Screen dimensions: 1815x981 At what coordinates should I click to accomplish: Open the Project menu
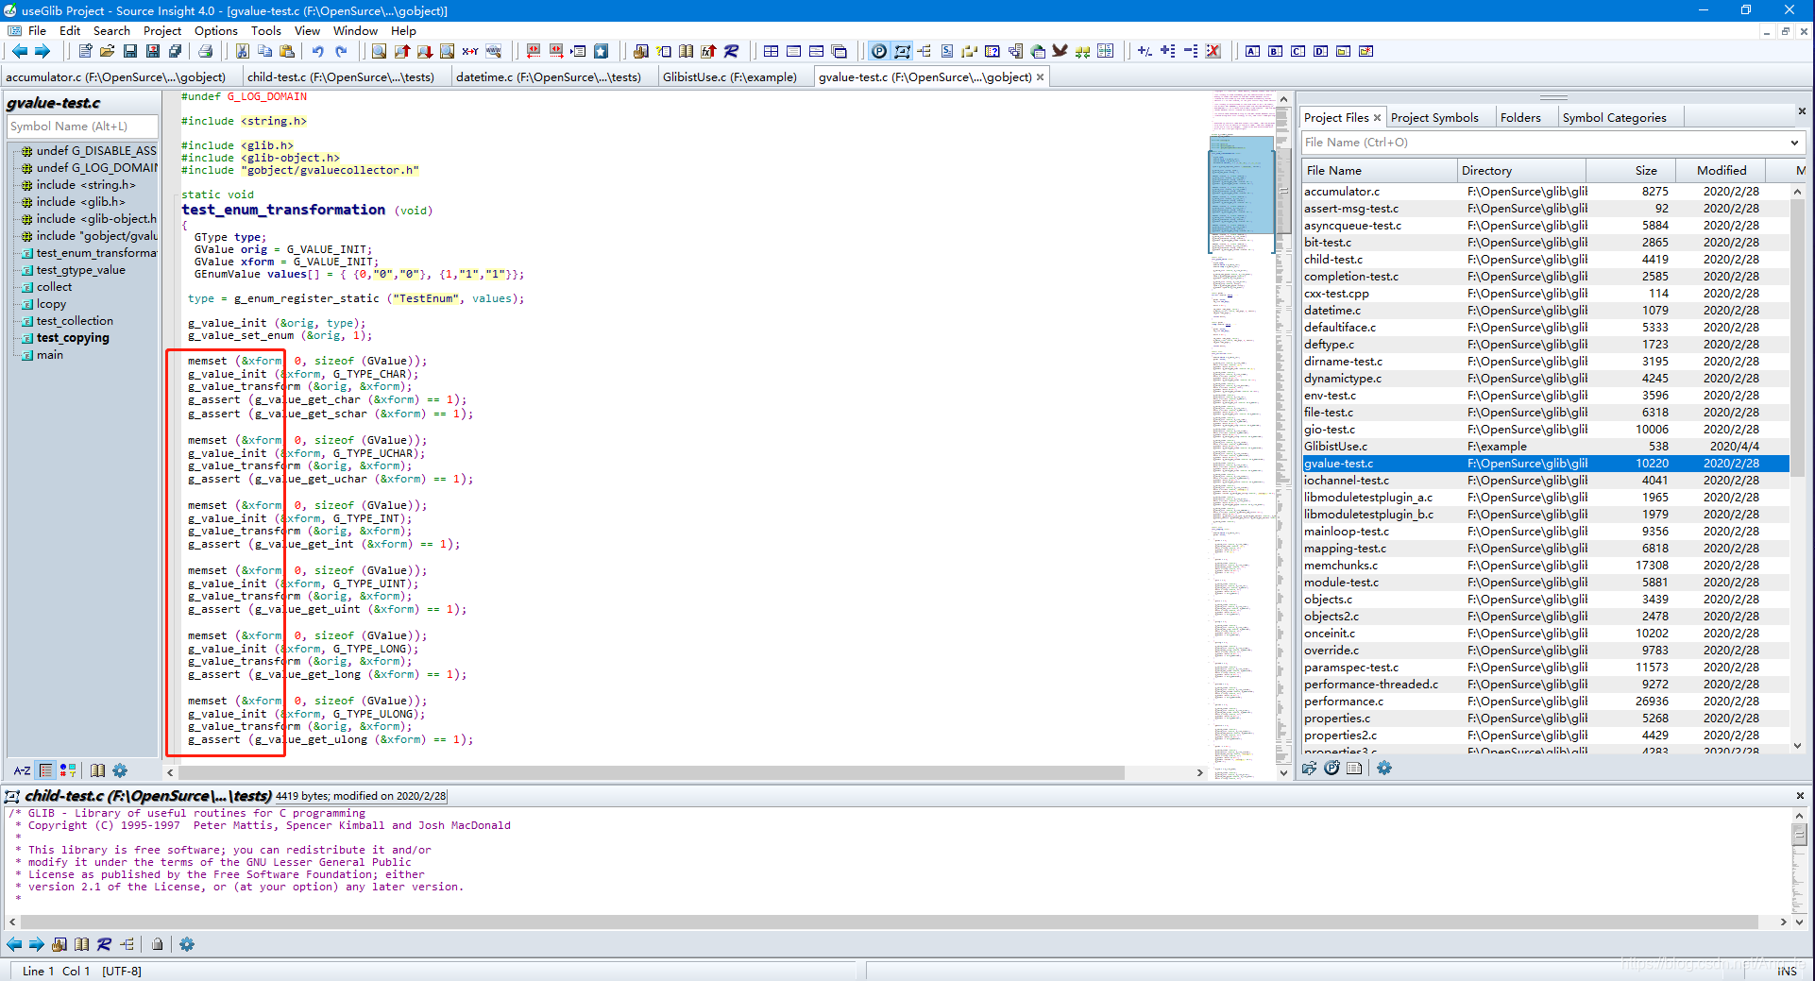pyautogui.click(x=162, y=31)
